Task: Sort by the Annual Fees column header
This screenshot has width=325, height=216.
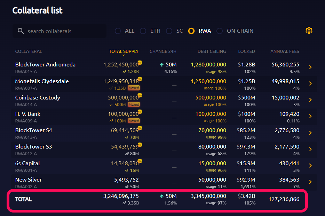Action: click(285, 51)
